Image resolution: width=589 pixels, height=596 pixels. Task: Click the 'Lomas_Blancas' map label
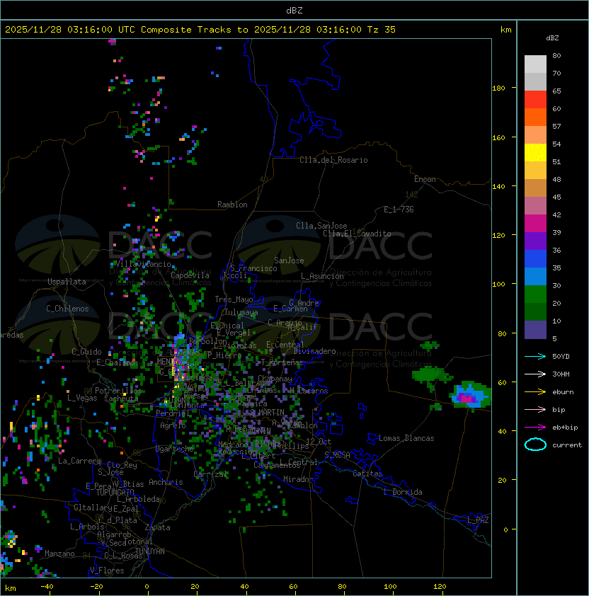406,438
